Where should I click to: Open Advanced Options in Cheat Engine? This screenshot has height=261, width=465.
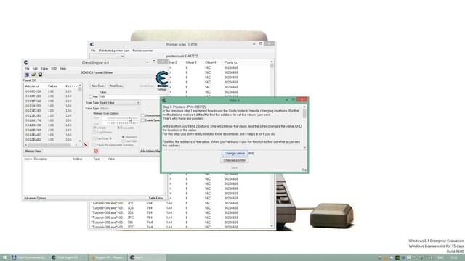(35, 198)
